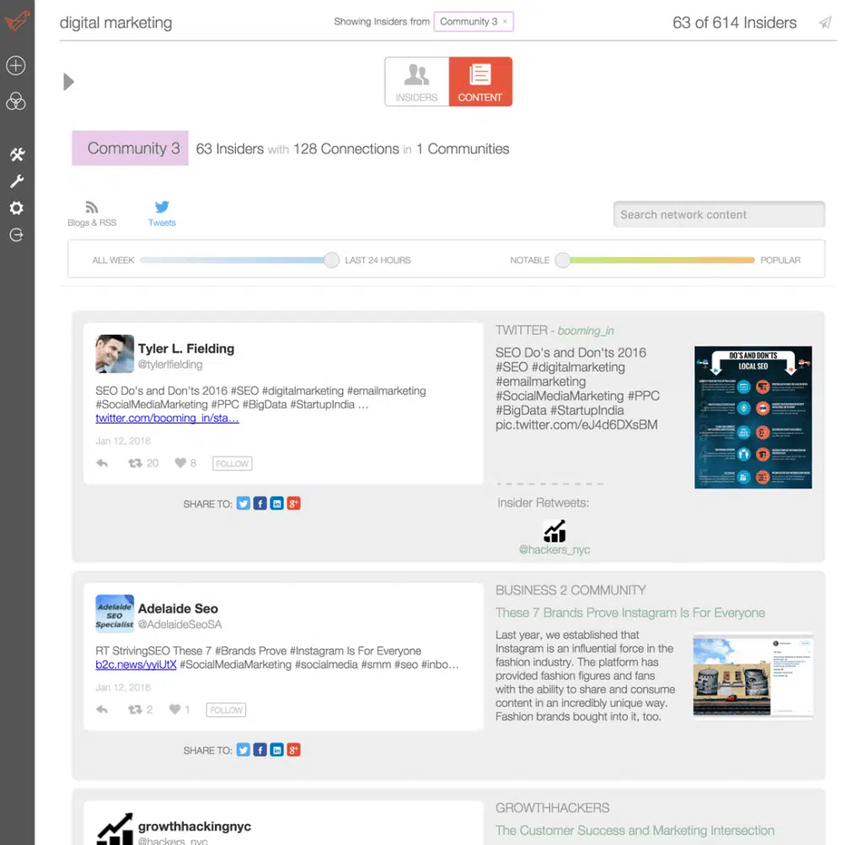Share Tyler's tweet to Twitter

tap(244, 503)
